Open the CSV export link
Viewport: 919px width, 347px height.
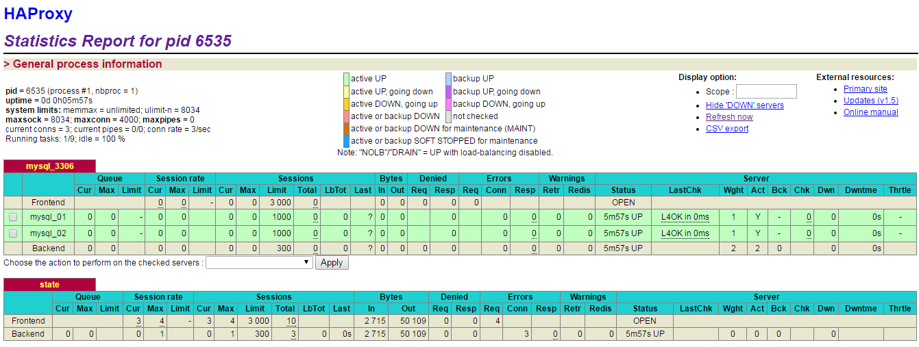727,129
